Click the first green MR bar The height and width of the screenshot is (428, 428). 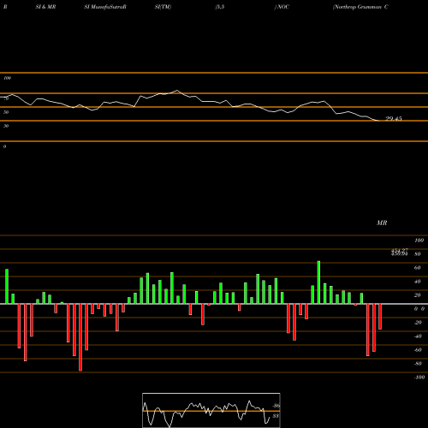(7, 287)
